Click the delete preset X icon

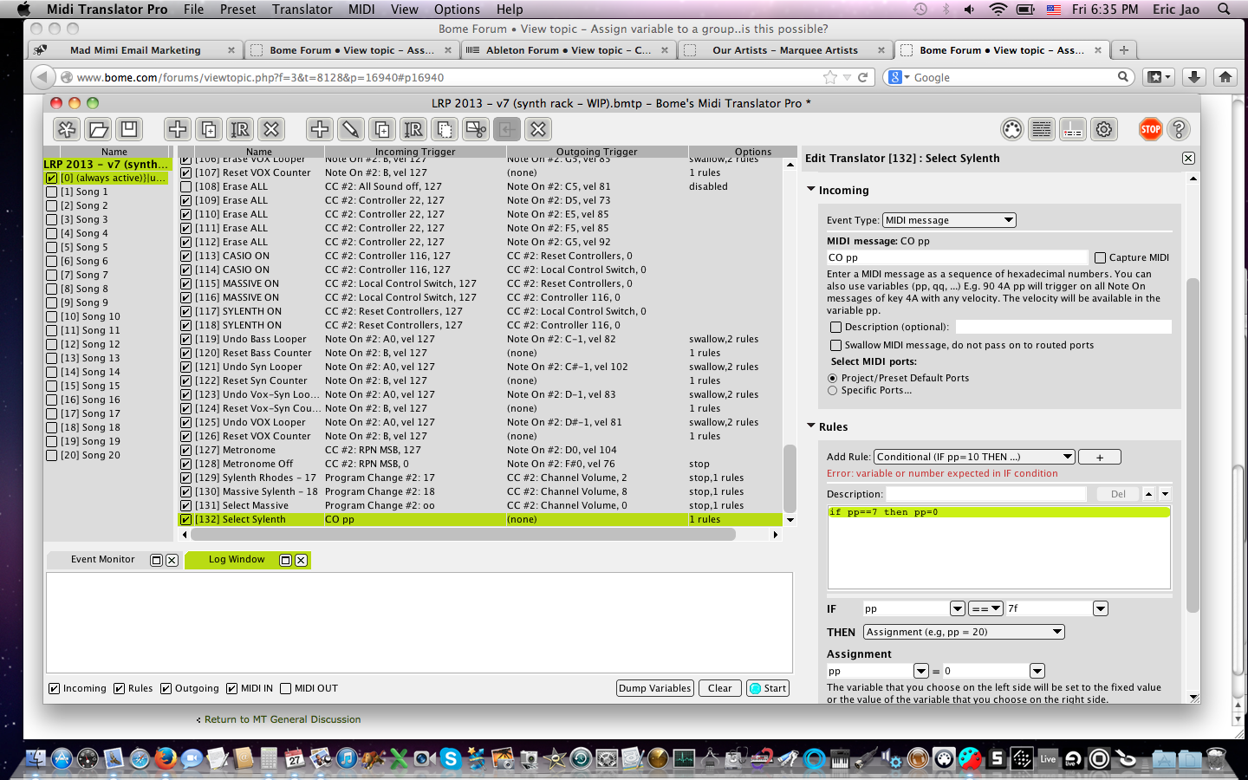(271, 129)
